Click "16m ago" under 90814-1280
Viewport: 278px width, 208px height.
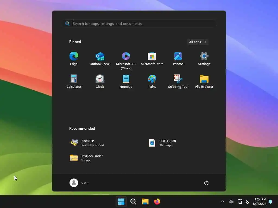point(166,145)
